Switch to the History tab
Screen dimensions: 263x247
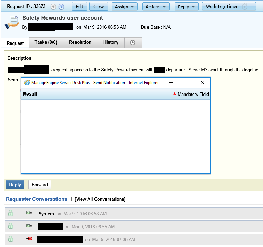(x=111, y=42)
